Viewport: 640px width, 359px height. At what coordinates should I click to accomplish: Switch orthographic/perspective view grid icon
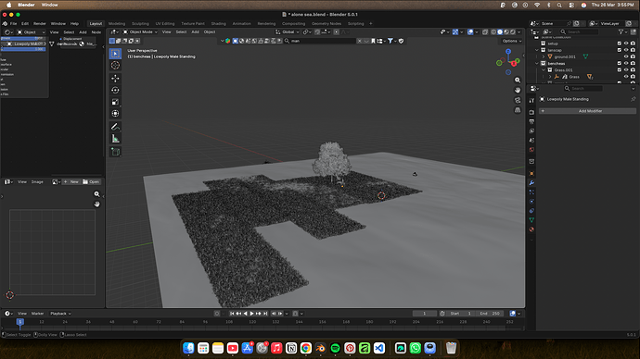(518, 110)
